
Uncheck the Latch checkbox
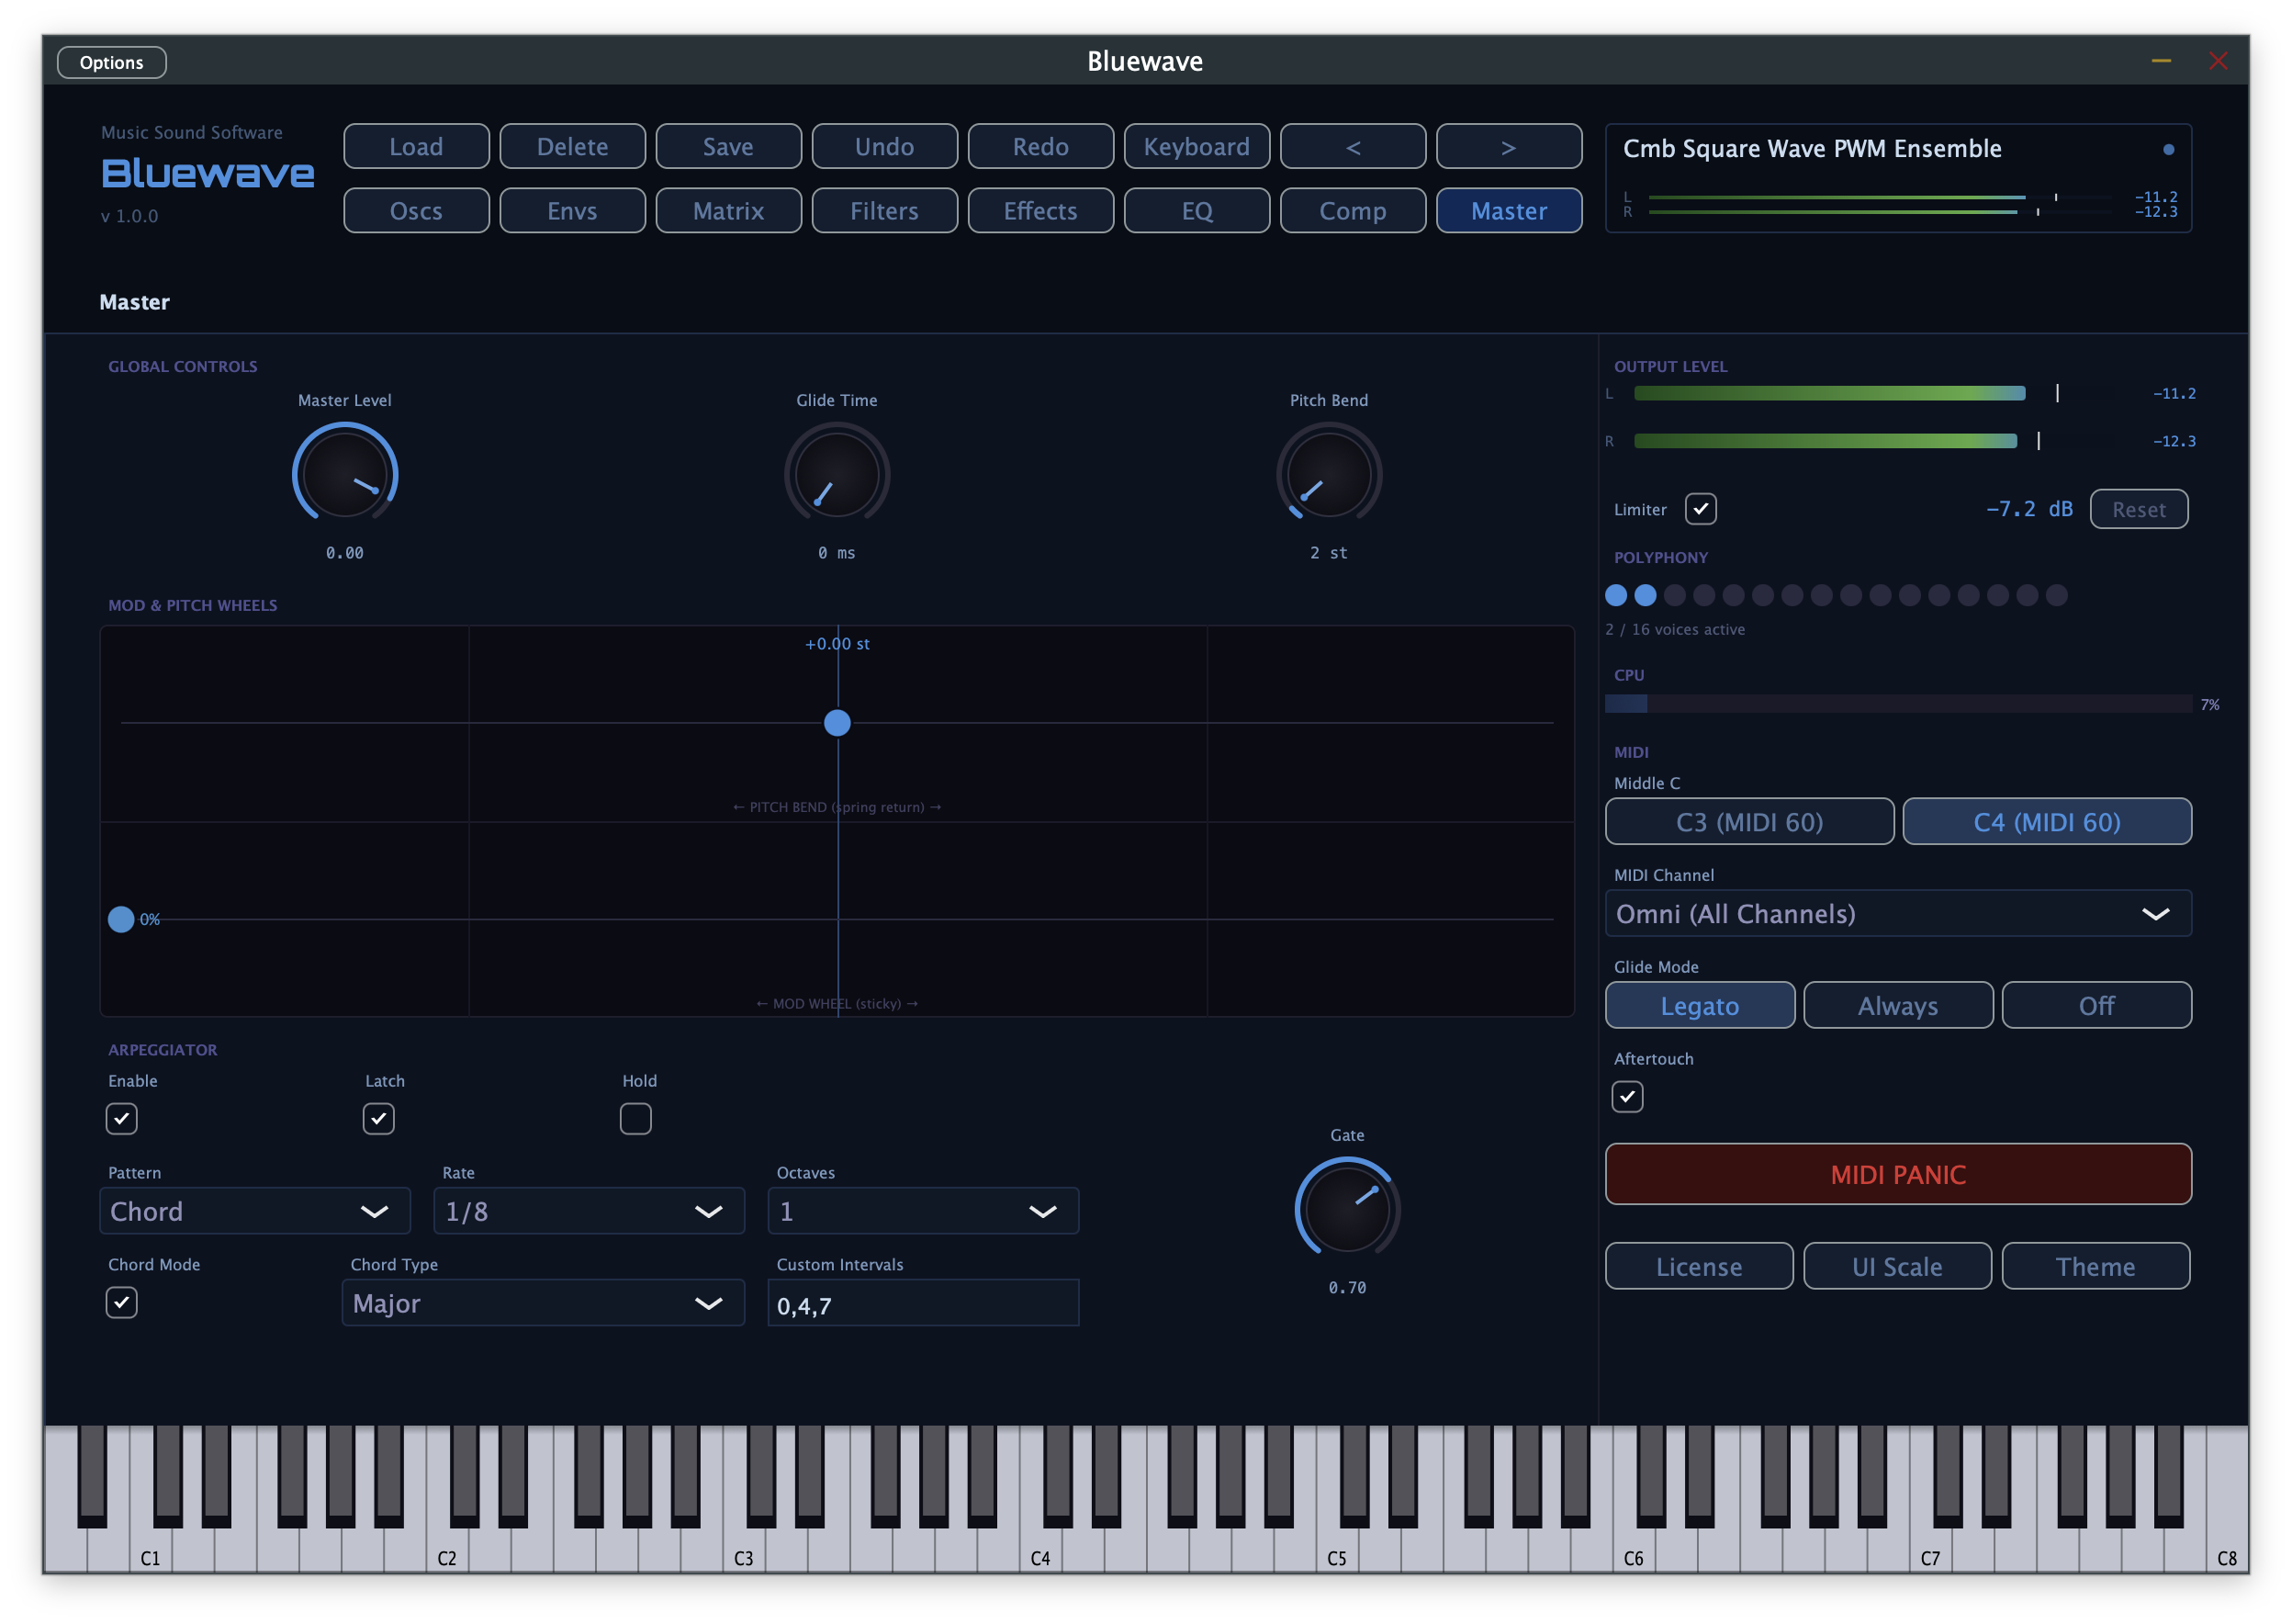pos(379,1118)
